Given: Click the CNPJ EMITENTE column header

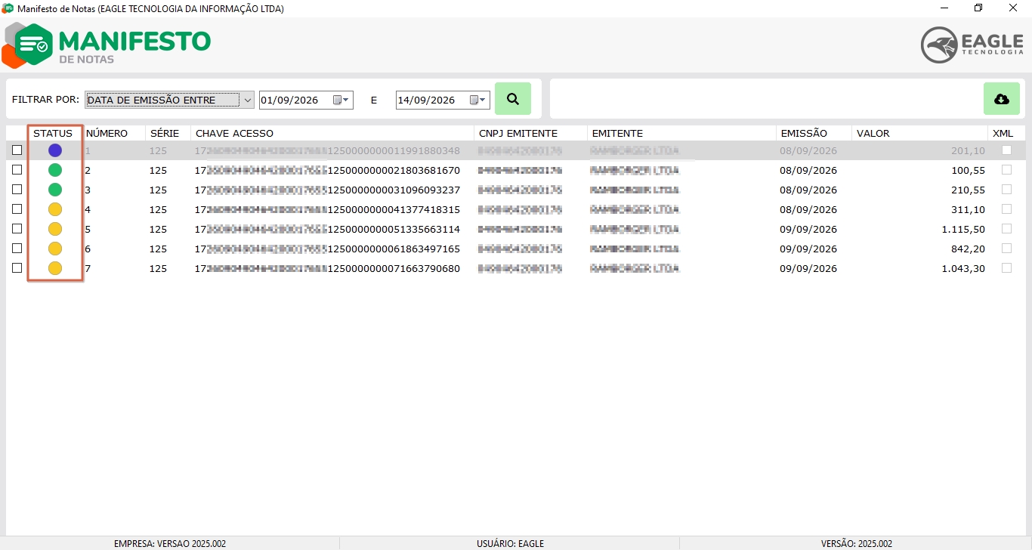Looking at the screenshot, I should point(530,133).
